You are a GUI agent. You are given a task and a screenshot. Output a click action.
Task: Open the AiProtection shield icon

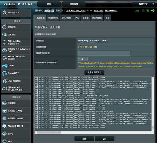pyautogui.click(x=4, y=42)
